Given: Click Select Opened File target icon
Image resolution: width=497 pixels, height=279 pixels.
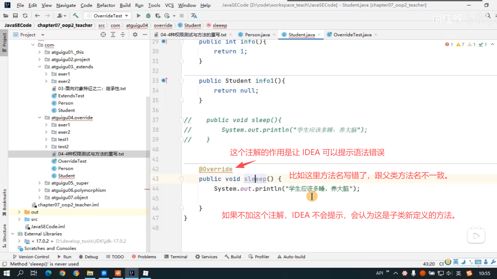Looking at the screenshot, I should click(103, 35).
